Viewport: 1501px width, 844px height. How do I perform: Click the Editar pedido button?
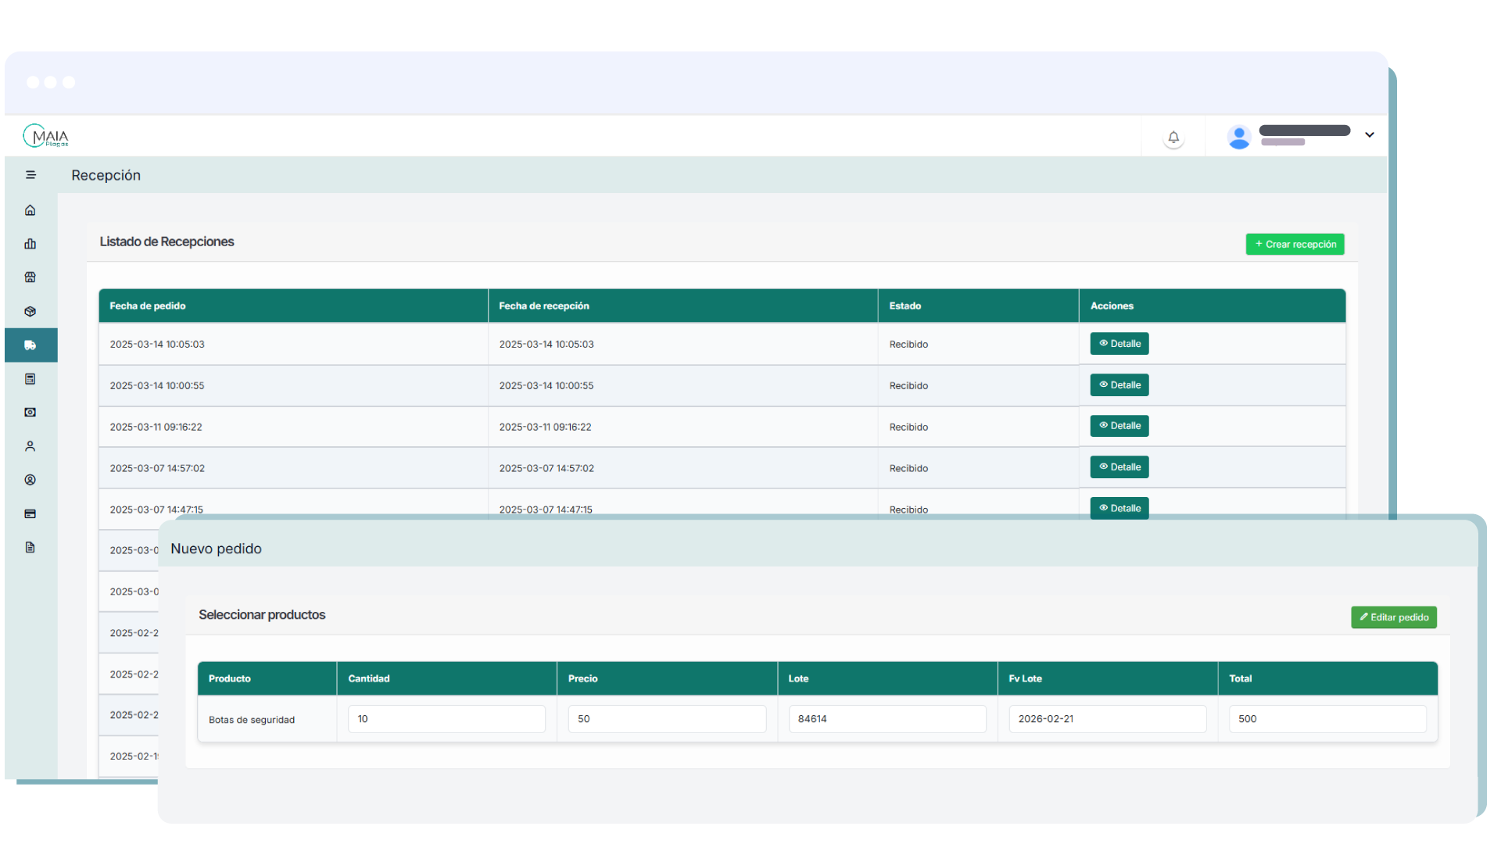(1394, 617)
